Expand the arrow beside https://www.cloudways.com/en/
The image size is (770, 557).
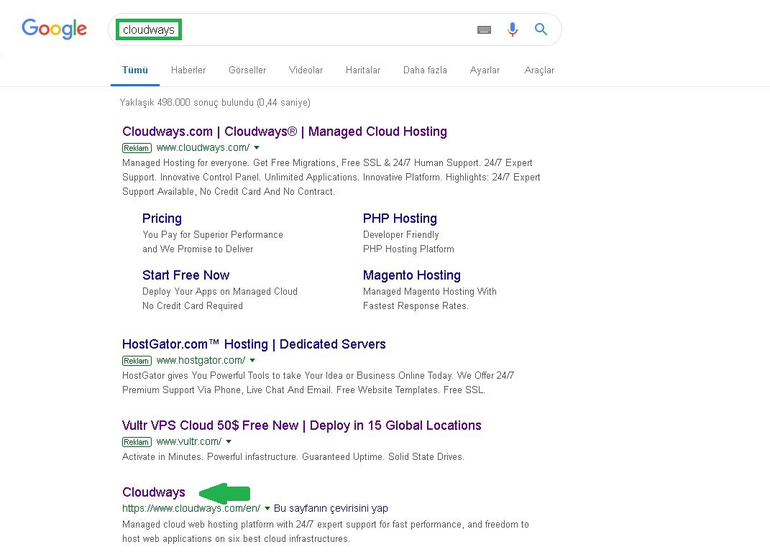(x=267, y=508)
